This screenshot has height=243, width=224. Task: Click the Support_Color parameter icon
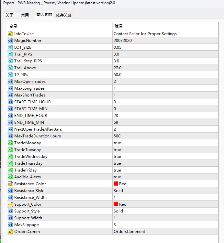[10, 204]
